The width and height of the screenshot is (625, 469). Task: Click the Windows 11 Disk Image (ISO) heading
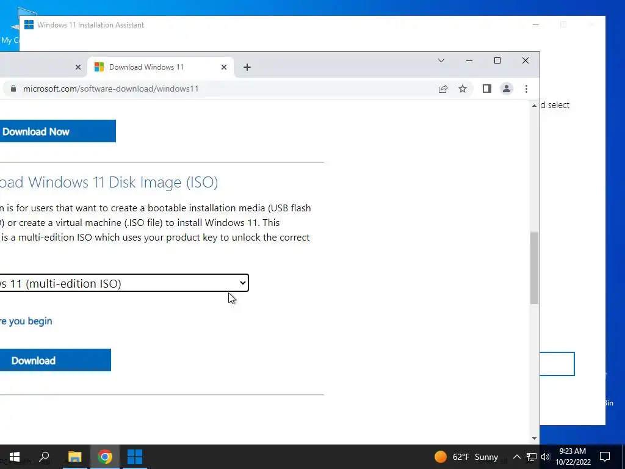[109, 182]
